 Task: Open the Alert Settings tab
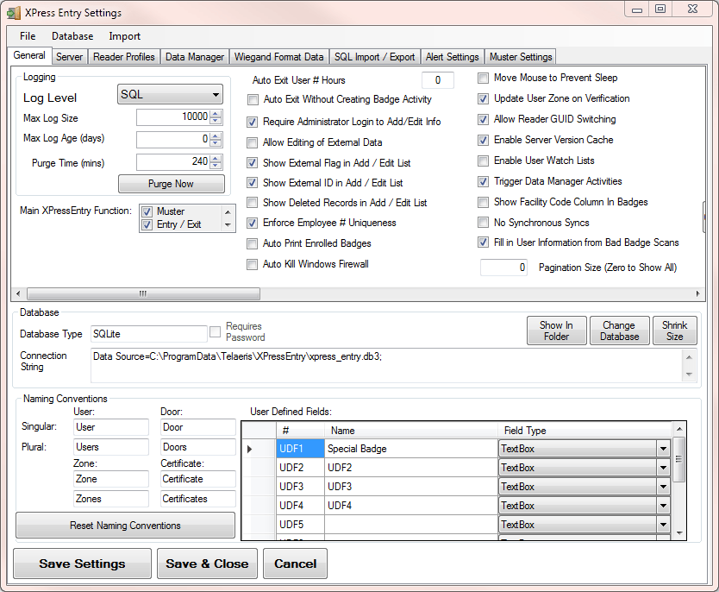pos(452,57)
